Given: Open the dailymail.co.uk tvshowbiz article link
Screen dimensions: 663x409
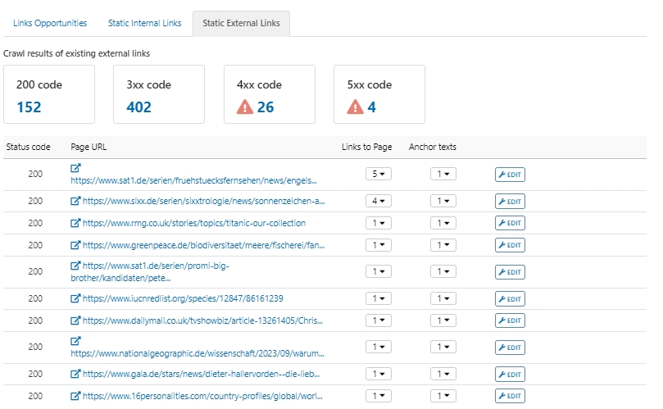Looking at the screenshot, I should pyautogui.click(x=202, y=320).
